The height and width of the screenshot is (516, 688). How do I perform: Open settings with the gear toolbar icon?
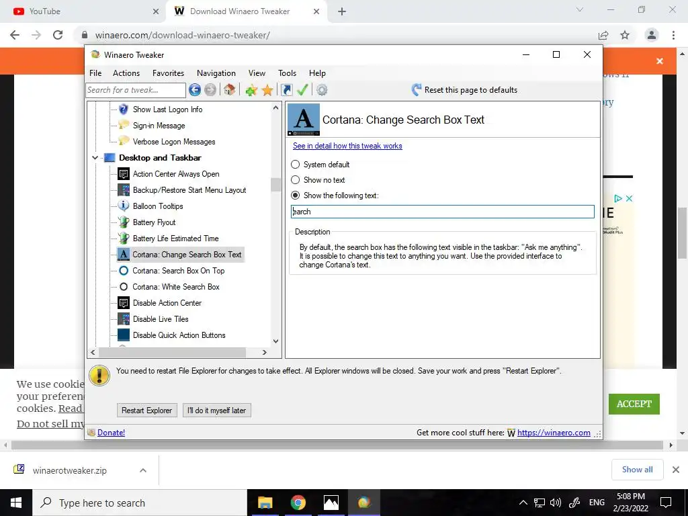[322, 90]
